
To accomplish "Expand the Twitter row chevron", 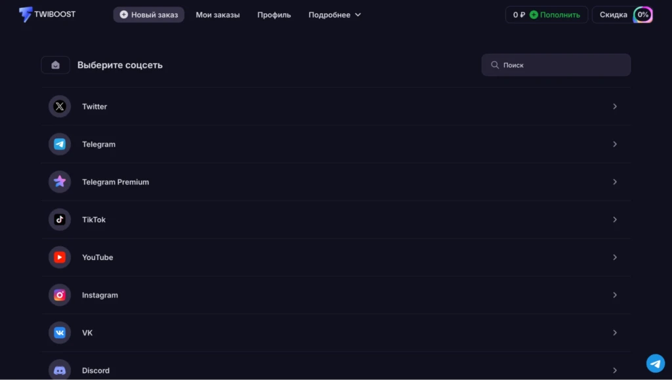I will point(614,107).
